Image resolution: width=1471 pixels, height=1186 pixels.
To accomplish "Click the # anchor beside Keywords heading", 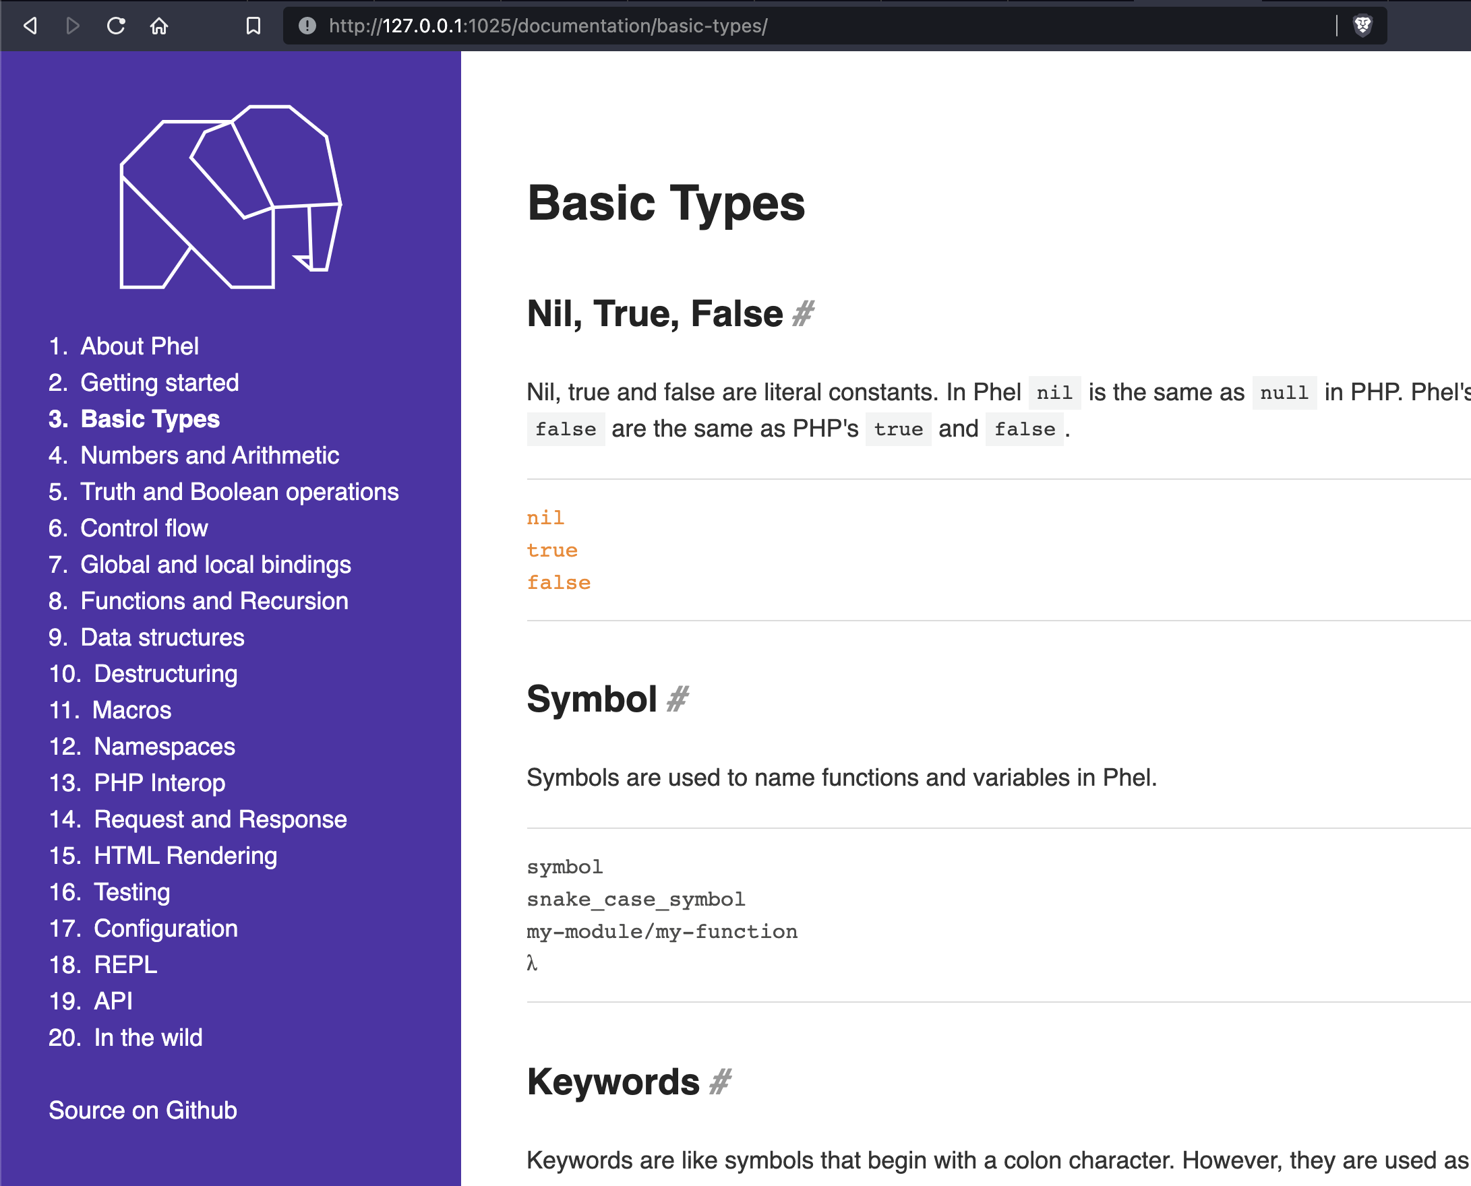I will (x=720, y=1082).
